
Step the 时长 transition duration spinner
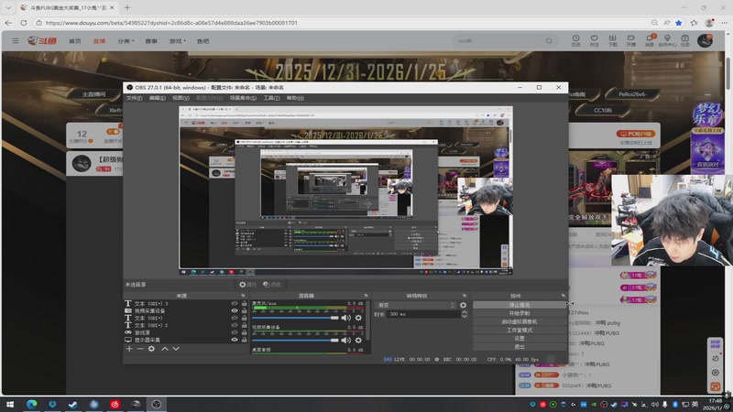tap(465, 314)
